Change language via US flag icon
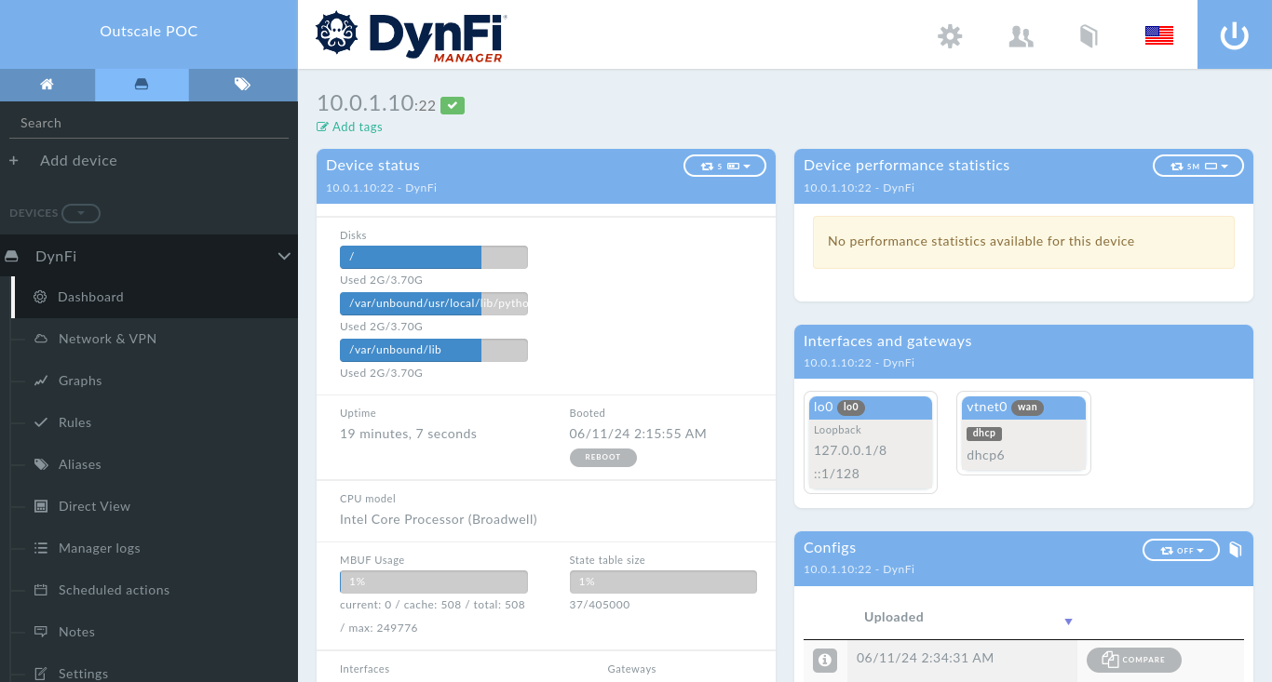 coord(1159,36)
